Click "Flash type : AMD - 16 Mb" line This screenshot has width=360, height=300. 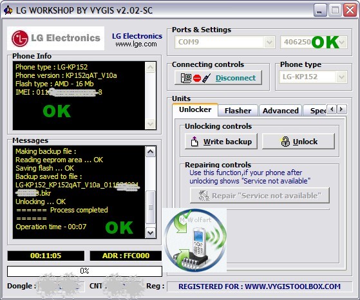coord(54,84)
